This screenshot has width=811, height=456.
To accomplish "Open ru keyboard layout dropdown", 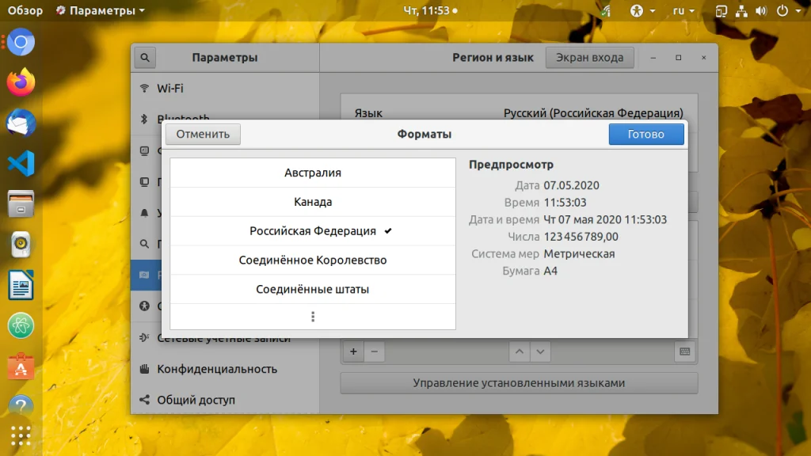I will tap(683, 10).
